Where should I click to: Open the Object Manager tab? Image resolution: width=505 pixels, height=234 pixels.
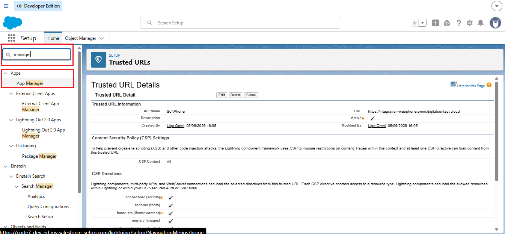coord(81,38)
